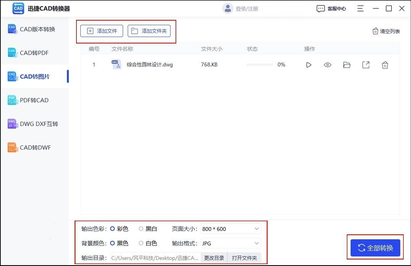Viewport: 411px width, 266px height.
Task: Click the 0% conversion progress bar
Action: (x=260, y=64)
